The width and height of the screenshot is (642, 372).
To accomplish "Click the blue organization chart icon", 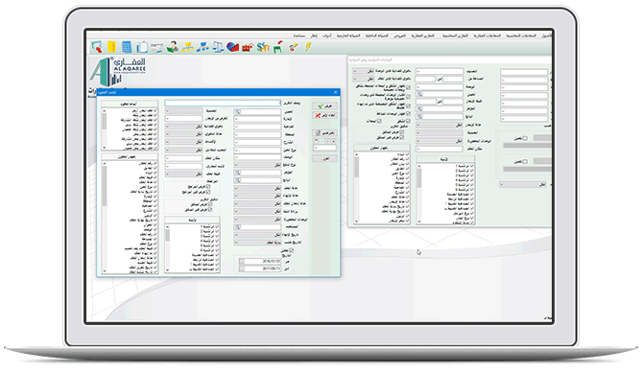I will click(202, 48).
